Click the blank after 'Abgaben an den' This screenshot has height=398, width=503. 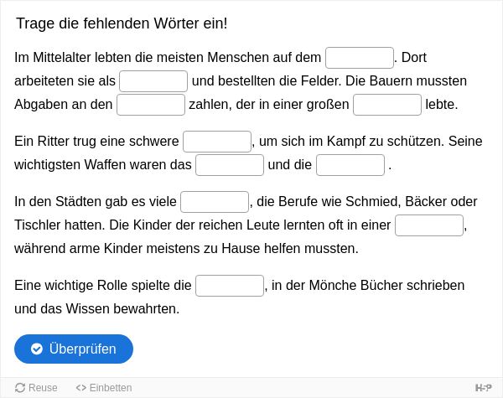[151, 105]
